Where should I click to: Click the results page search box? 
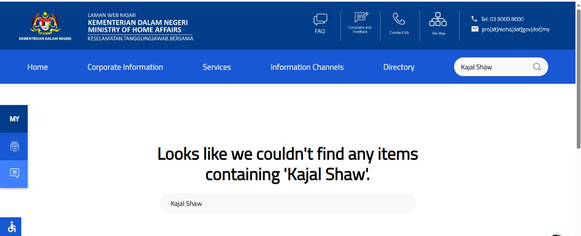(288, 204)
